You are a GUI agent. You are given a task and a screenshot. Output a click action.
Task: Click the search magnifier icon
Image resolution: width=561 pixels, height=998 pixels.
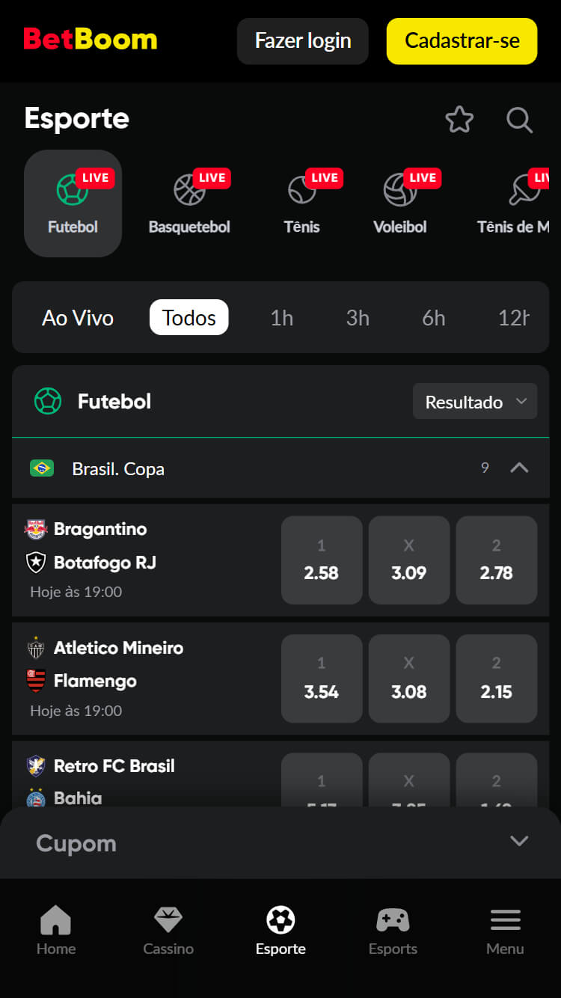click(x=519, y=120)
